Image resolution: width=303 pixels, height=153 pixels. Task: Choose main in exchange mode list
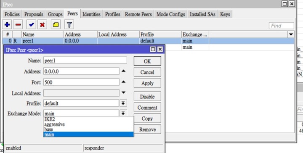pyautogui.click(x=88, y=134)
